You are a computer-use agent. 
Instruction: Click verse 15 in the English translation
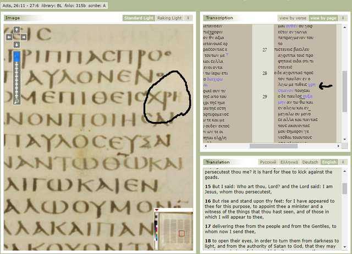point(269,189)
